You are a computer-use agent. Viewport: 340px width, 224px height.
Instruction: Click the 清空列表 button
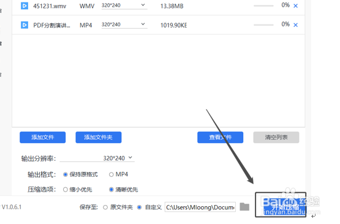276,137
